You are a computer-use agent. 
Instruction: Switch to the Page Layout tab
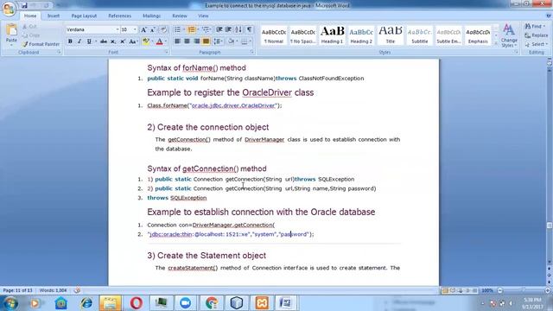click(84, 16)
